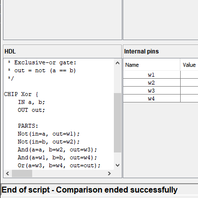
Task: Click the 'And(a=w1, b=b, out=w4);' line
Action: click(57, 157)
